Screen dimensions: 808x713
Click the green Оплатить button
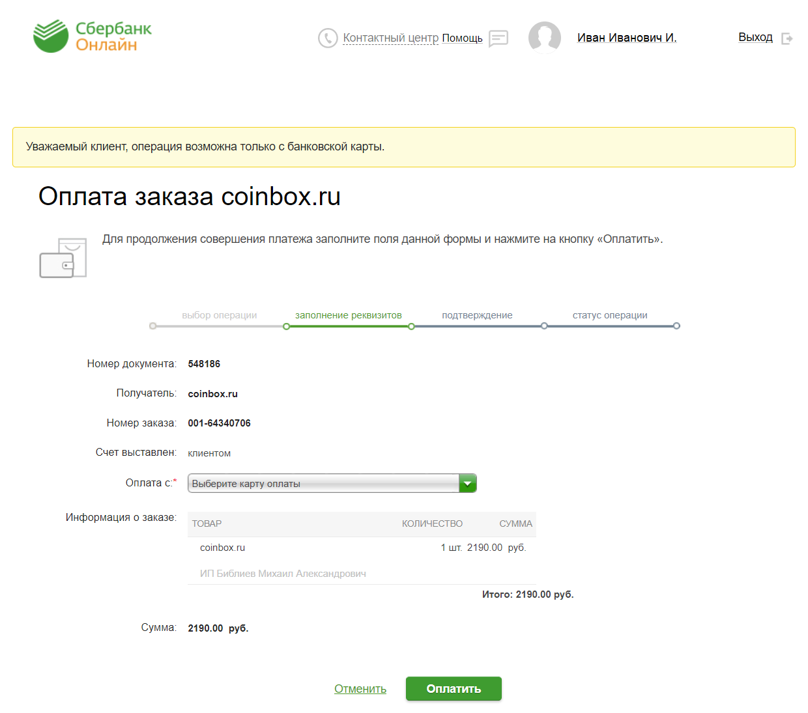tap(454, 689)
